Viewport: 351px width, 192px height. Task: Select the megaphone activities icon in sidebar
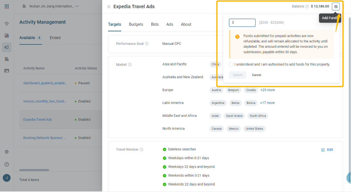[x=7, y=47]
